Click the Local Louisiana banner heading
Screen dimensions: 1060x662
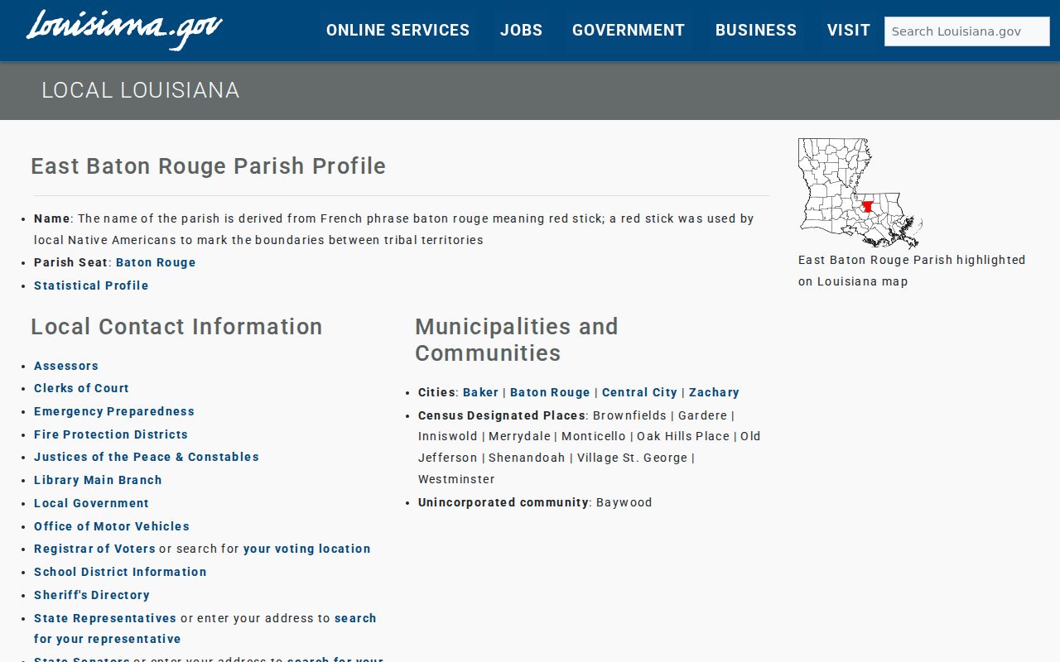point(141,90)
